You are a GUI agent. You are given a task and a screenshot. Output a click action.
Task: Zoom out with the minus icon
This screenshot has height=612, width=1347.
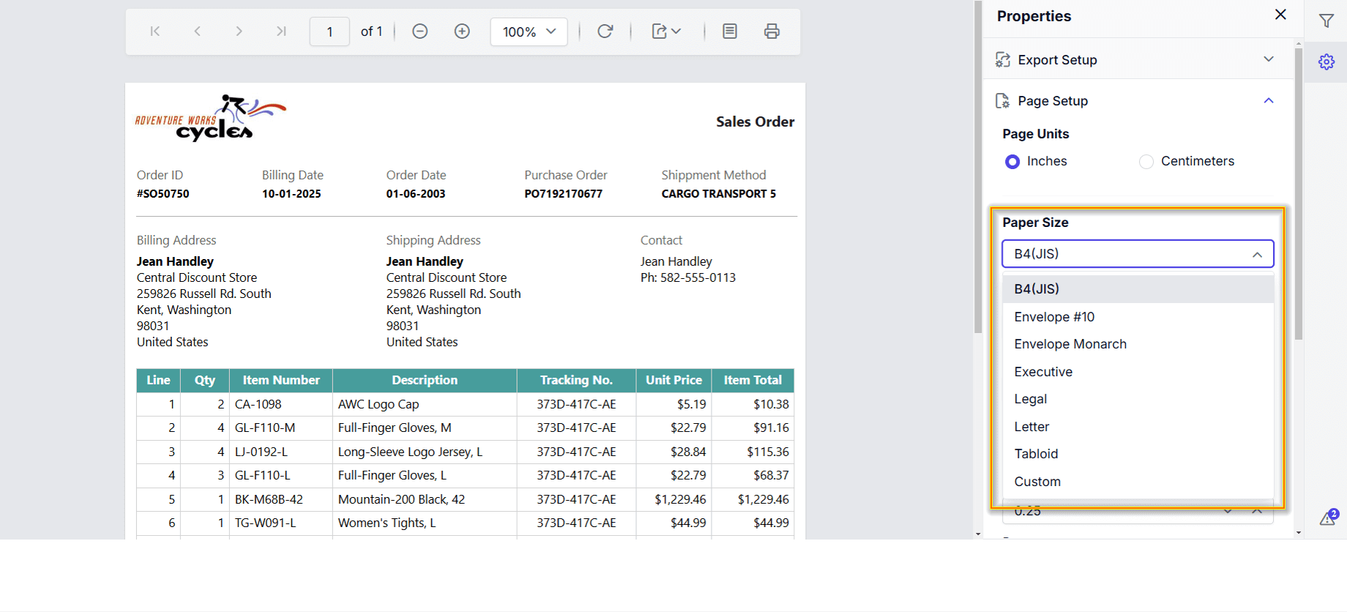tap(419, 31)
